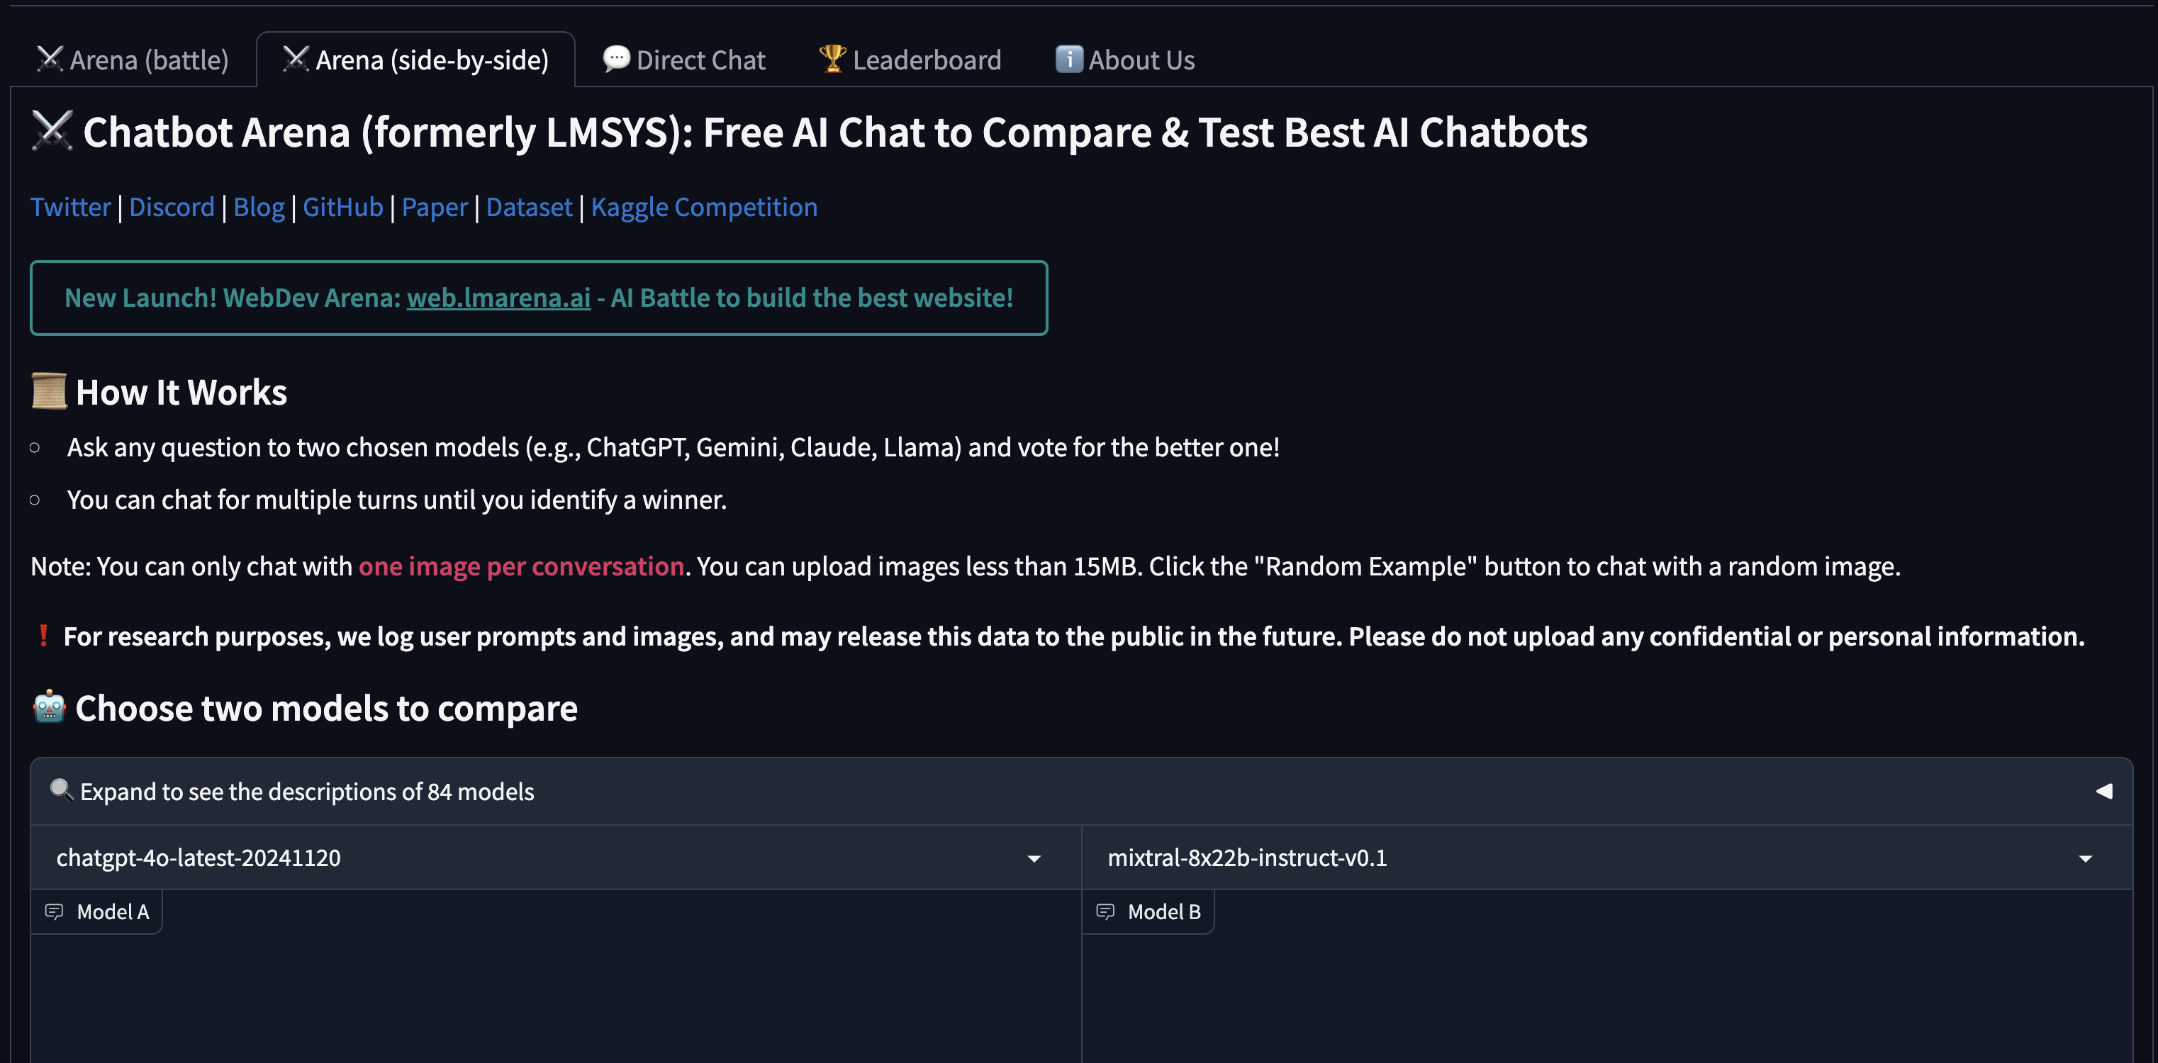Visit the GitHub link
Viewport: 2158px width, 1063px height.
point(342,207)
